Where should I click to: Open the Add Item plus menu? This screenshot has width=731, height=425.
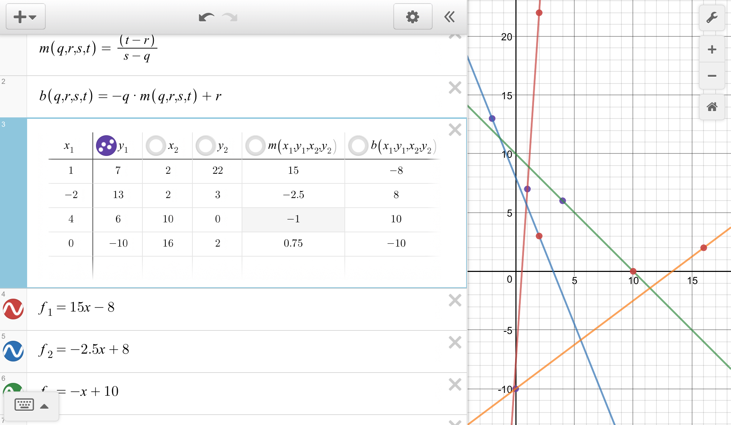click(25, 17)
